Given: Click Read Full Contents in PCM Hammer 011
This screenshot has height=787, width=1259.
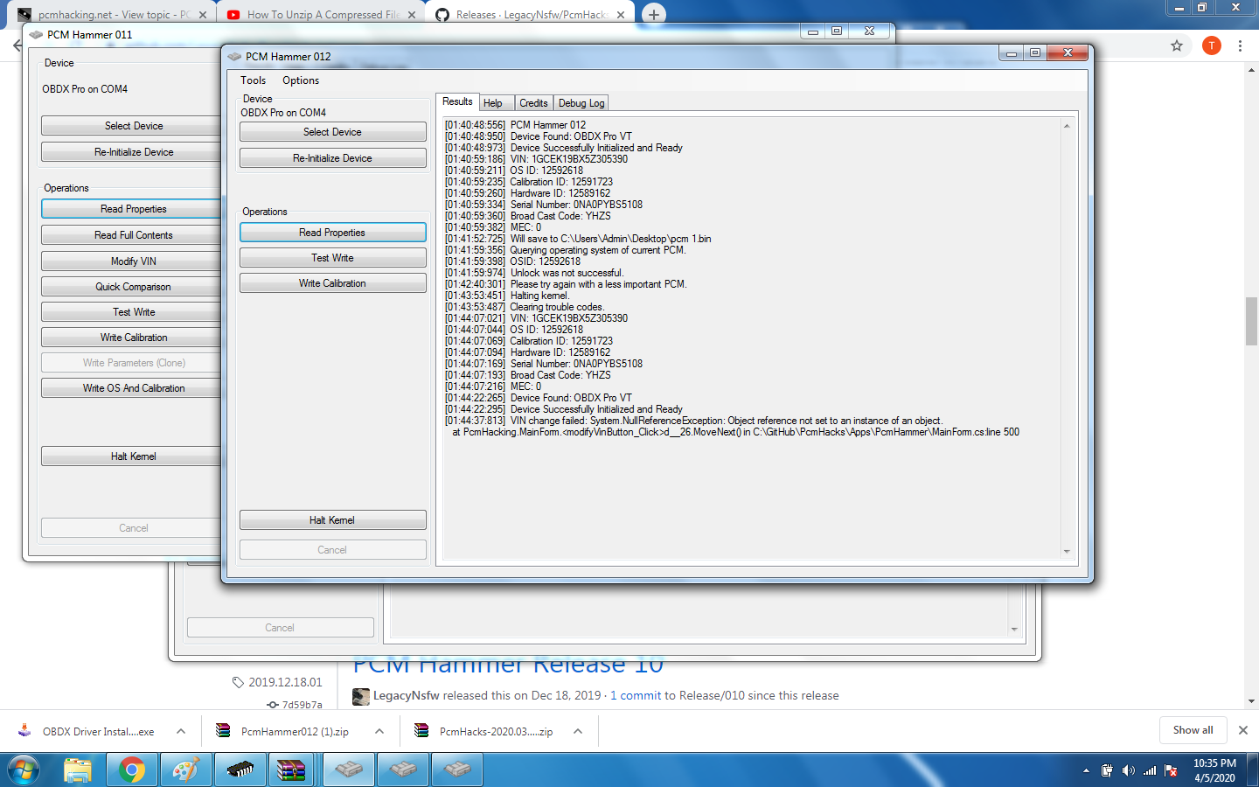Looking at the screenshot, I should click(x=131, y=235).
